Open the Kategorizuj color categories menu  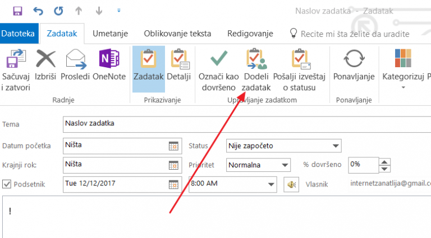404,69
